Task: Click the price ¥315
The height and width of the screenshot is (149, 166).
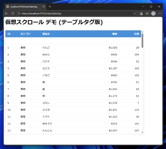Action: [114, 124]
